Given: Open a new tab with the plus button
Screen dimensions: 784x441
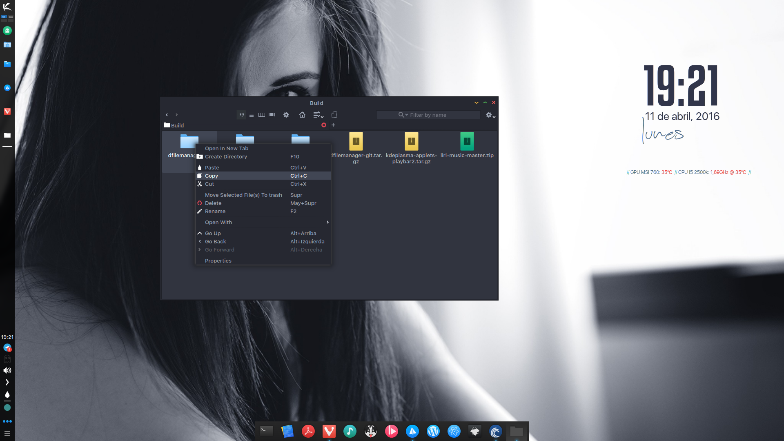Looking at the screenshot, I should pyautogui.click(x=333, y=125).
